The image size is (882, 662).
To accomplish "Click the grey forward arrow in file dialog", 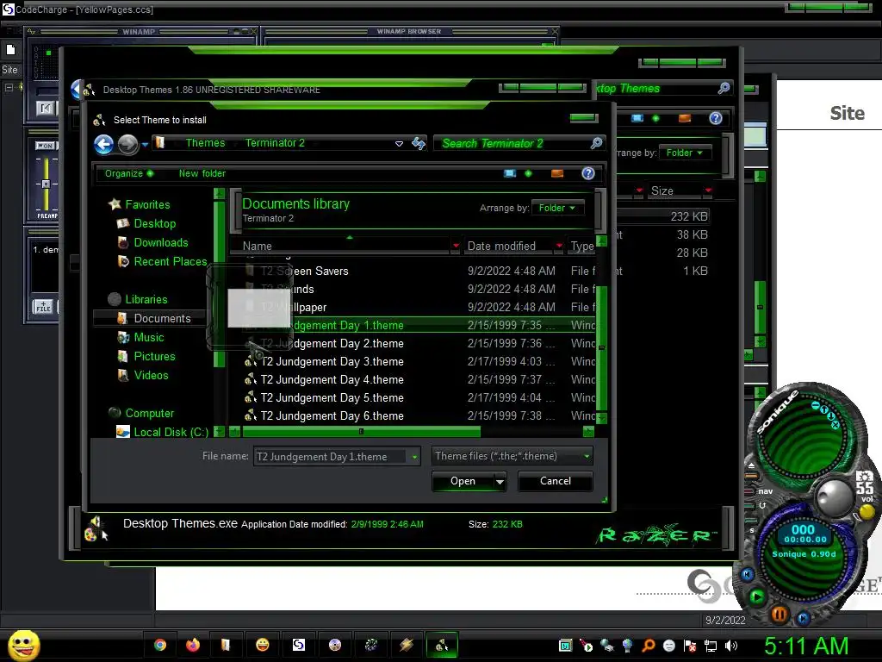I will click(x=127, y=144).
